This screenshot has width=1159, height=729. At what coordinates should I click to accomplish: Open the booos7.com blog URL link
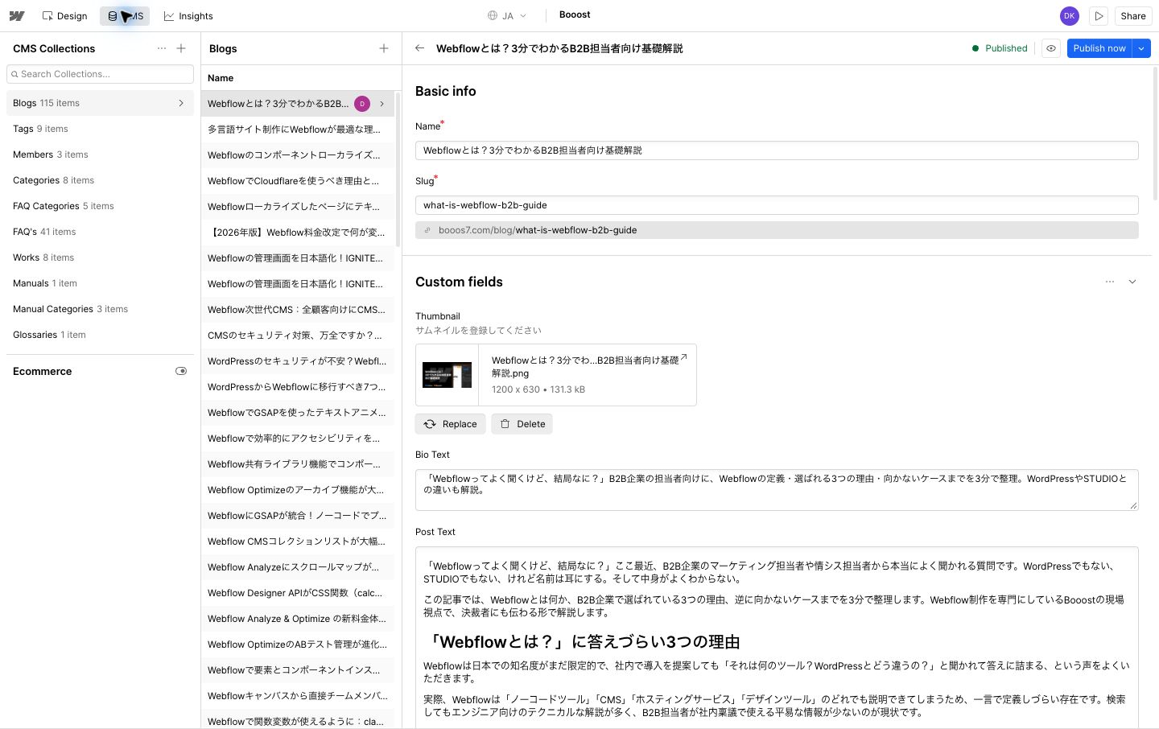click(777, 230)
